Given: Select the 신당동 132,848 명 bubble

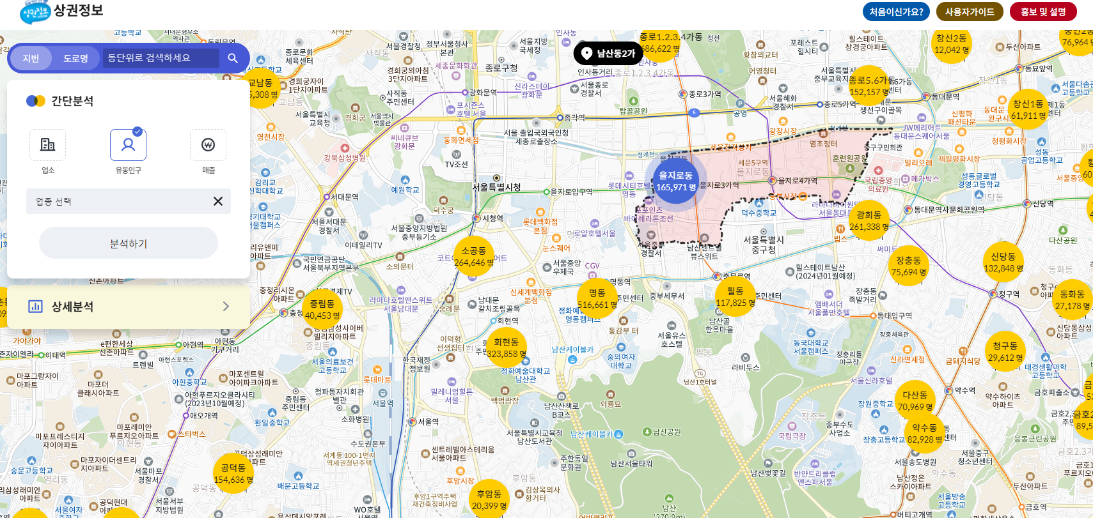Looking at the screenshot, I should pos(1003,262).
